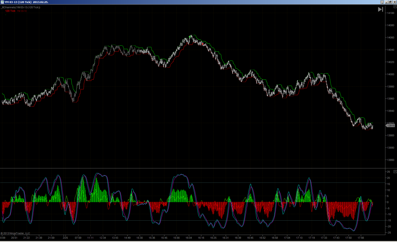The image size is (397, 242).
Task: Click the 14100 price scale label
Action: (391, 13)
